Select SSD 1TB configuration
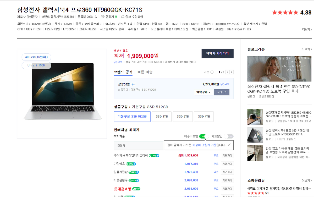This screenshot has height=197, width=314. click(162, 117)
